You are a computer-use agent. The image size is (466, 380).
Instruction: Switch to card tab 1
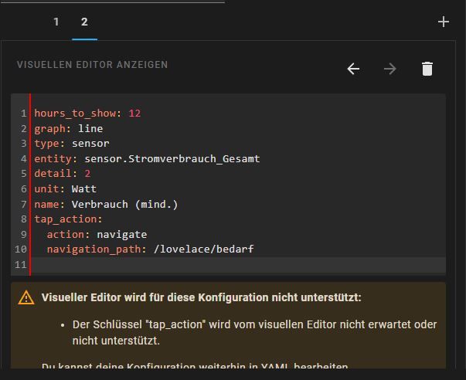coord(56,22)
